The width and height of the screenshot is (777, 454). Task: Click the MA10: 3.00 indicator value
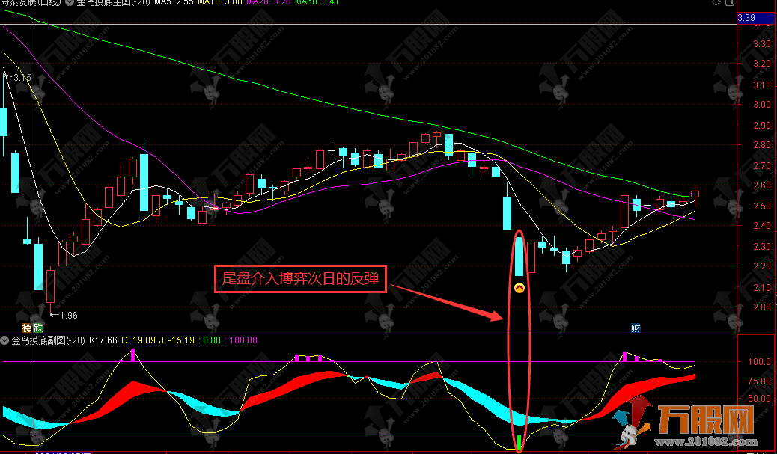click(220, 2)
